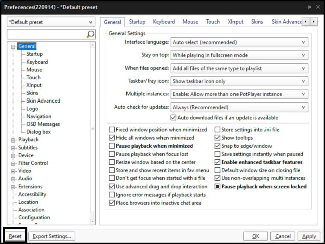Enable Store and show recent items in fav menu
The height and width of the screenshot is (244, 325).
(x=112, y=170)
